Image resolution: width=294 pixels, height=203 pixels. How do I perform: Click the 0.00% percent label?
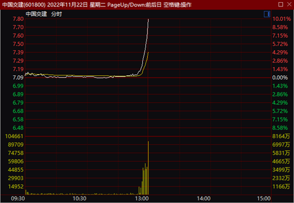pos(280,77)
